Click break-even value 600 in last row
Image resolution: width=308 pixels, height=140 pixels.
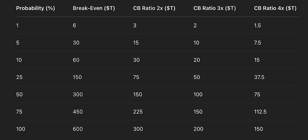tap(78, 129)
